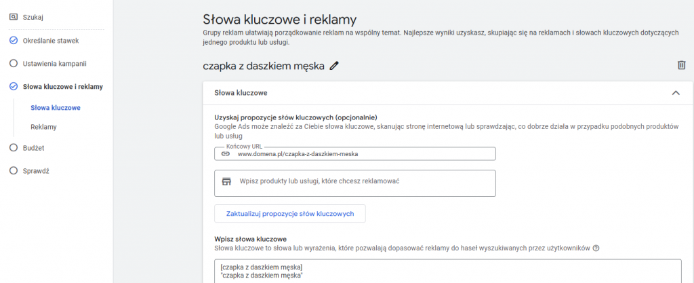Screen dimensions: 694x283
Task: Click the Szukaj search label
Action: point(34,16)
